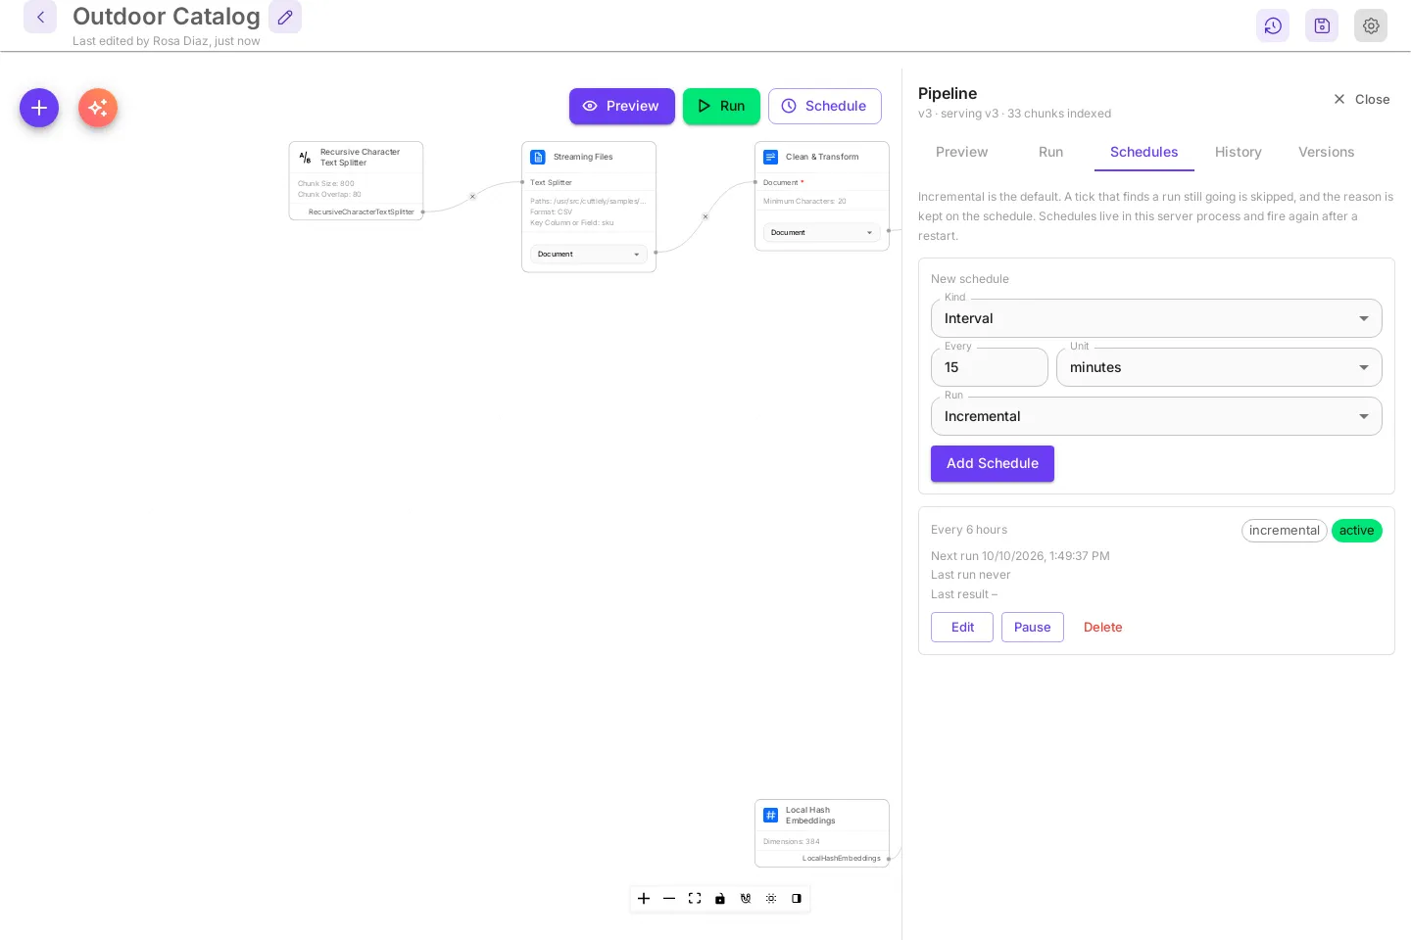Edit the Every 6 hours schedule

pos(962,627)
